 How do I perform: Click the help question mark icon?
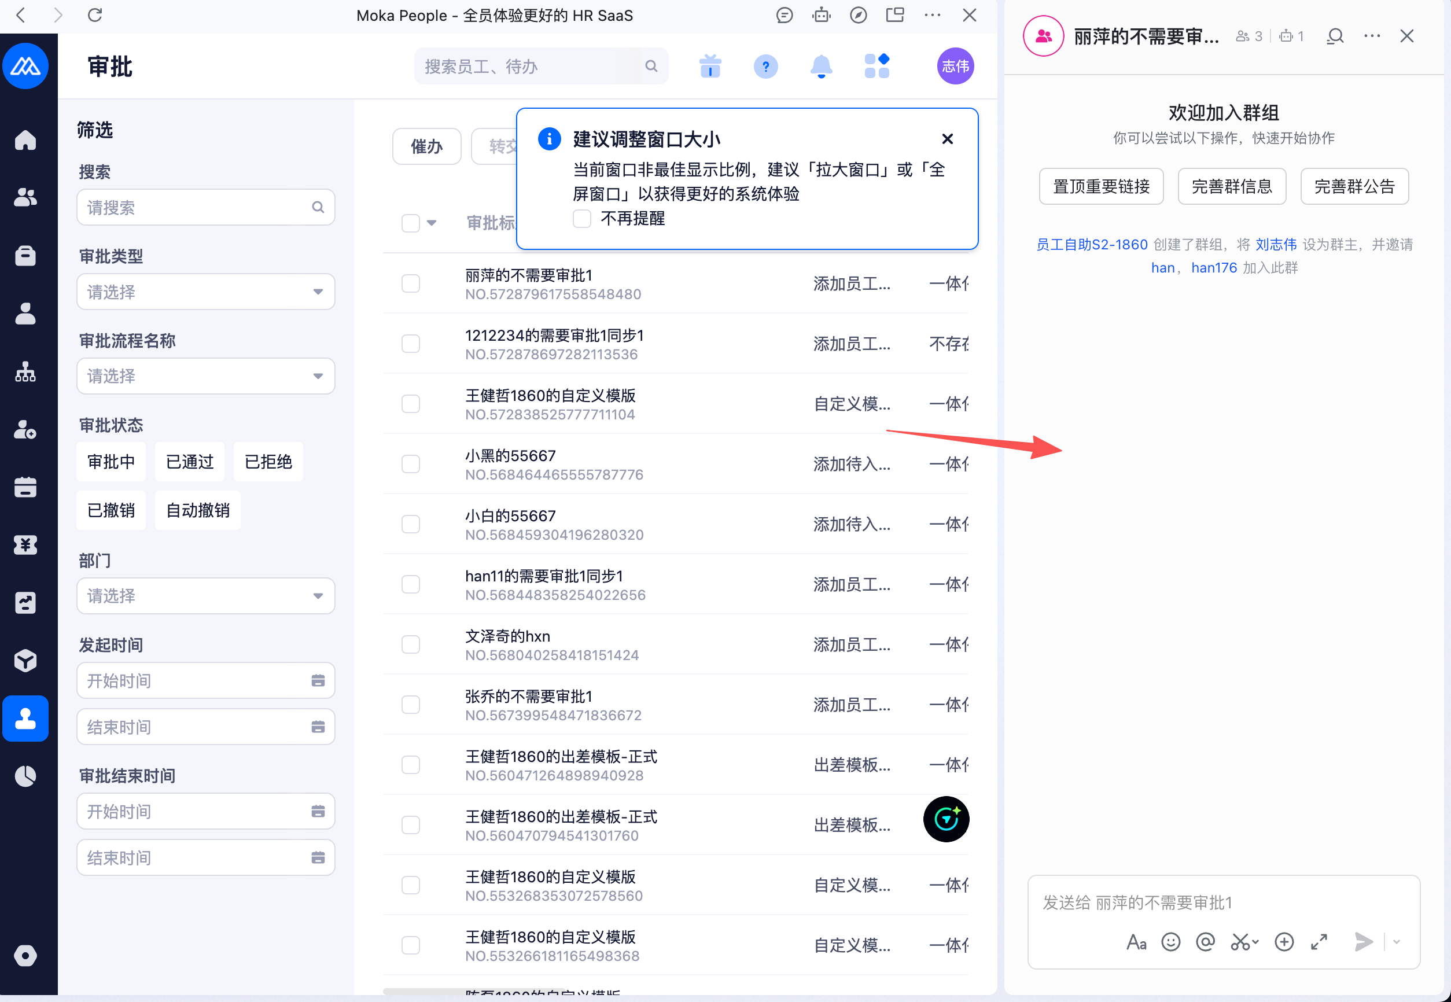pos(765,66)
